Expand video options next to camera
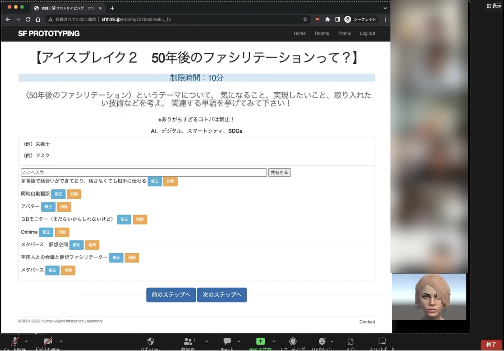The width and height of the screenshot is (504, 351). (x=61, y=341)
